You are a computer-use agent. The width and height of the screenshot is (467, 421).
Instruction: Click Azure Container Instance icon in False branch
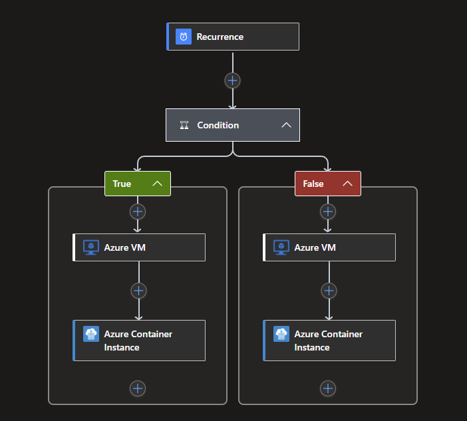[281, 334]
